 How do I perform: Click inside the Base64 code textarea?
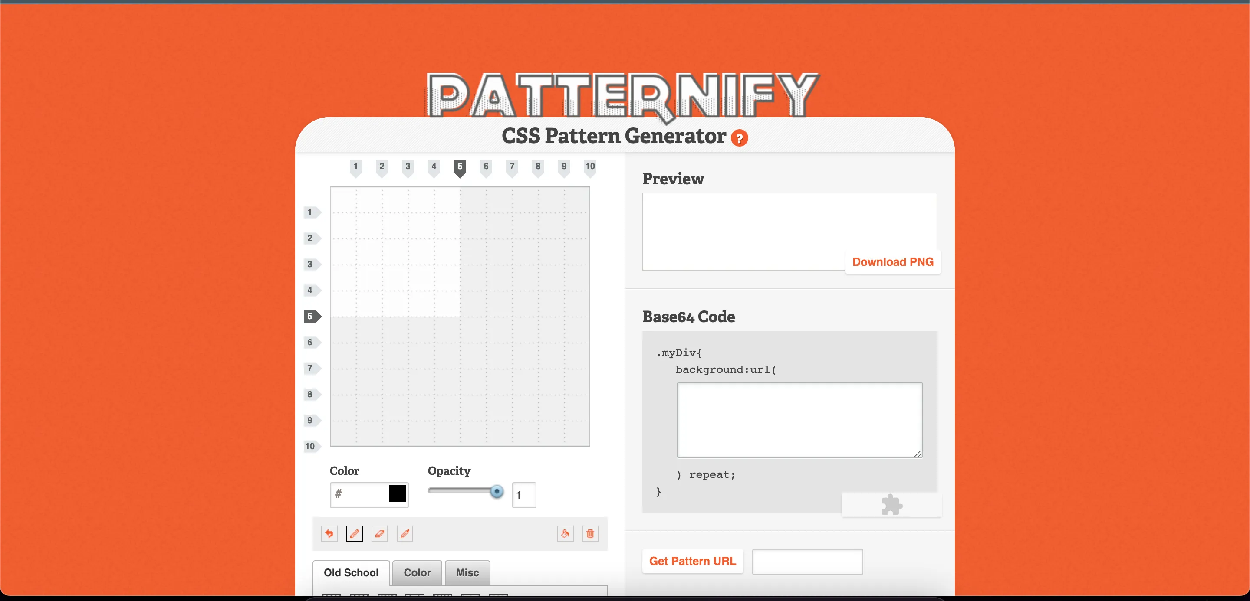[x=799, y=420]
